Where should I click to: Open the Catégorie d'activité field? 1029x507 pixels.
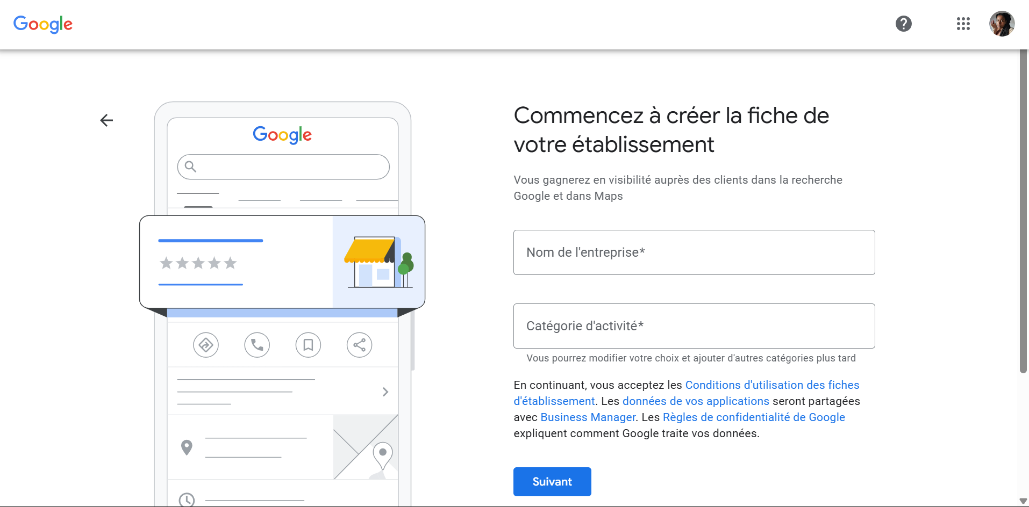point(694,326)
